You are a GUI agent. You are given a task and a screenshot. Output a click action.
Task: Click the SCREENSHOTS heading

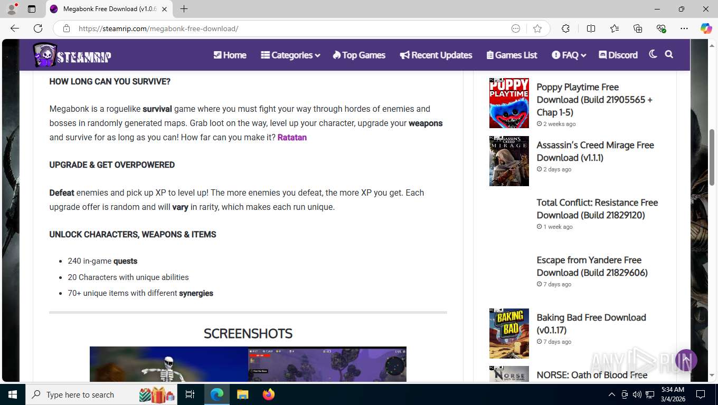coord(248,333)
